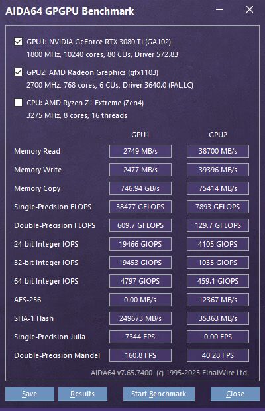Close window using the title bar X

point(250,10)
